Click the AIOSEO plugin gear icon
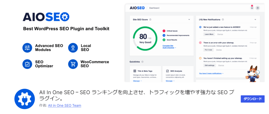 [25, 99]
